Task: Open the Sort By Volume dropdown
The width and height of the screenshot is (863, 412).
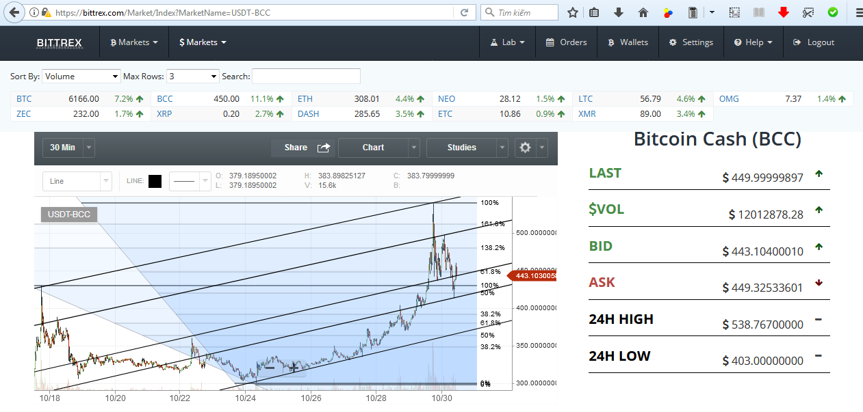Action: pyautogui.click(x=81, y=77)
